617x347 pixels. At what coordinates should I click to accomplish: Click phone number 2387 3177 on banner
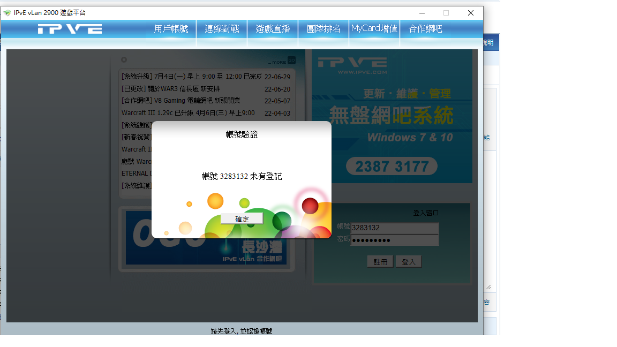tap(392, 167)
